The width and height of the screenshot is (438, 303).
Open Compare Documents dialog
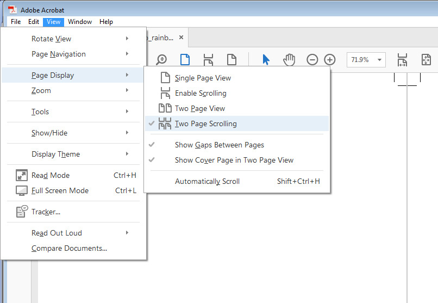tap(69, 249)
